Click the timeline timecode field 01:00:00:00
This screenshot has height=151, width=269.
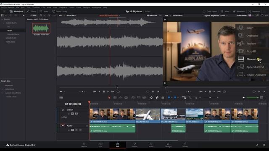(x=73, y=104)
